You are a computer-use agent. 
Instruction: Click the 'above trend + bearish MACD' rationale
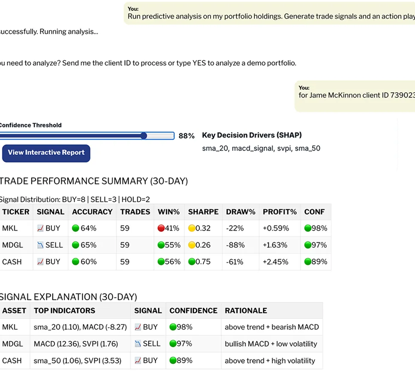click(x=272, y=327)
